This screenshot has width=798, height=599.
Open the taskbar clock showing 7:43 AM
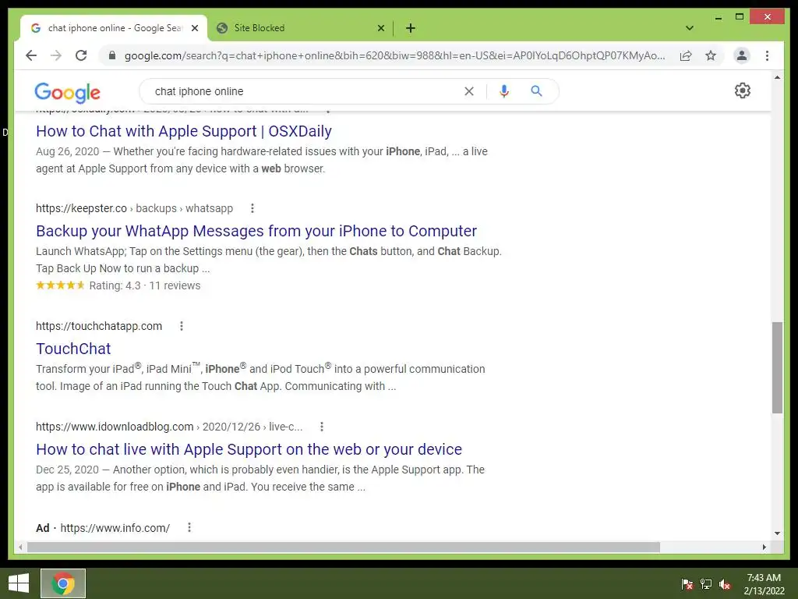tap(764, 583)
